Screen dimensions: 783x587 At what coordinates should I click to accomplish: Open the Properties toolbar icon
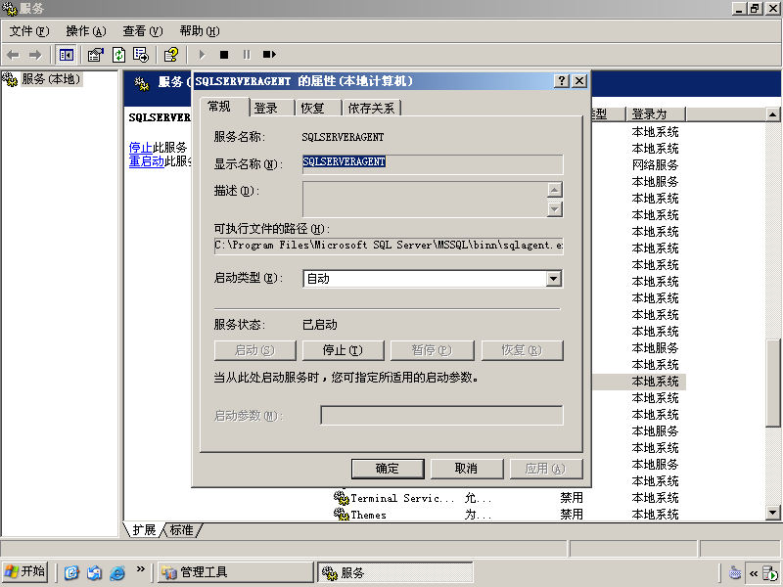tap(95, 55)
